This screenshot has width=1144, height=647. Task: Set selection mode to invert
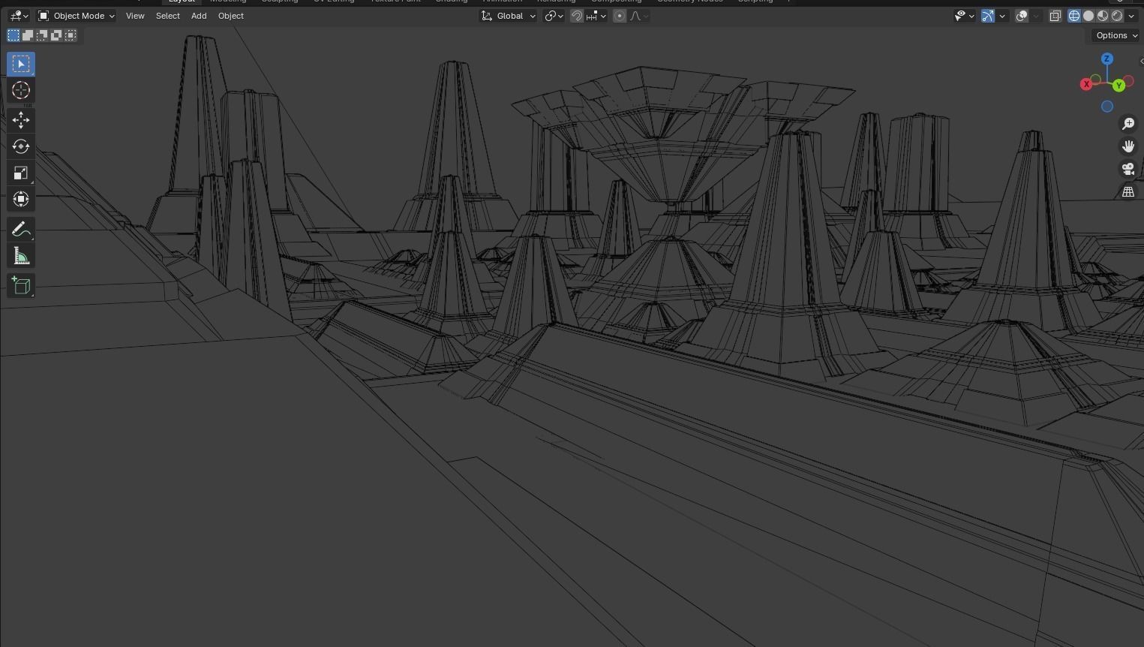point(56,35)
